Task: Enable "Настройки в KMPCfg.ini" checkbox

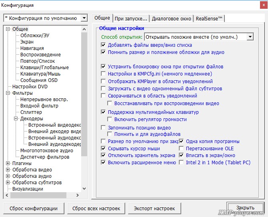Action: point(103,74)
